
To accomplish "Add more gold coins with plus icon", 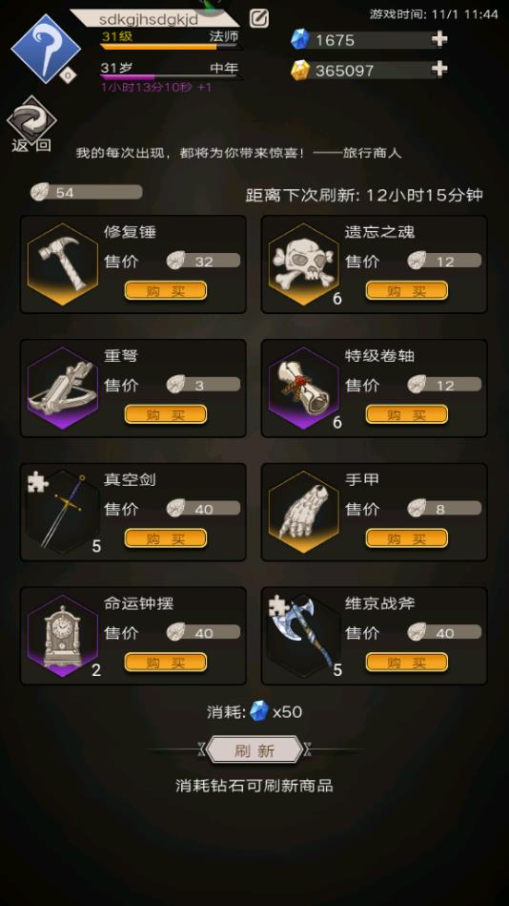I will click(439, 70).
